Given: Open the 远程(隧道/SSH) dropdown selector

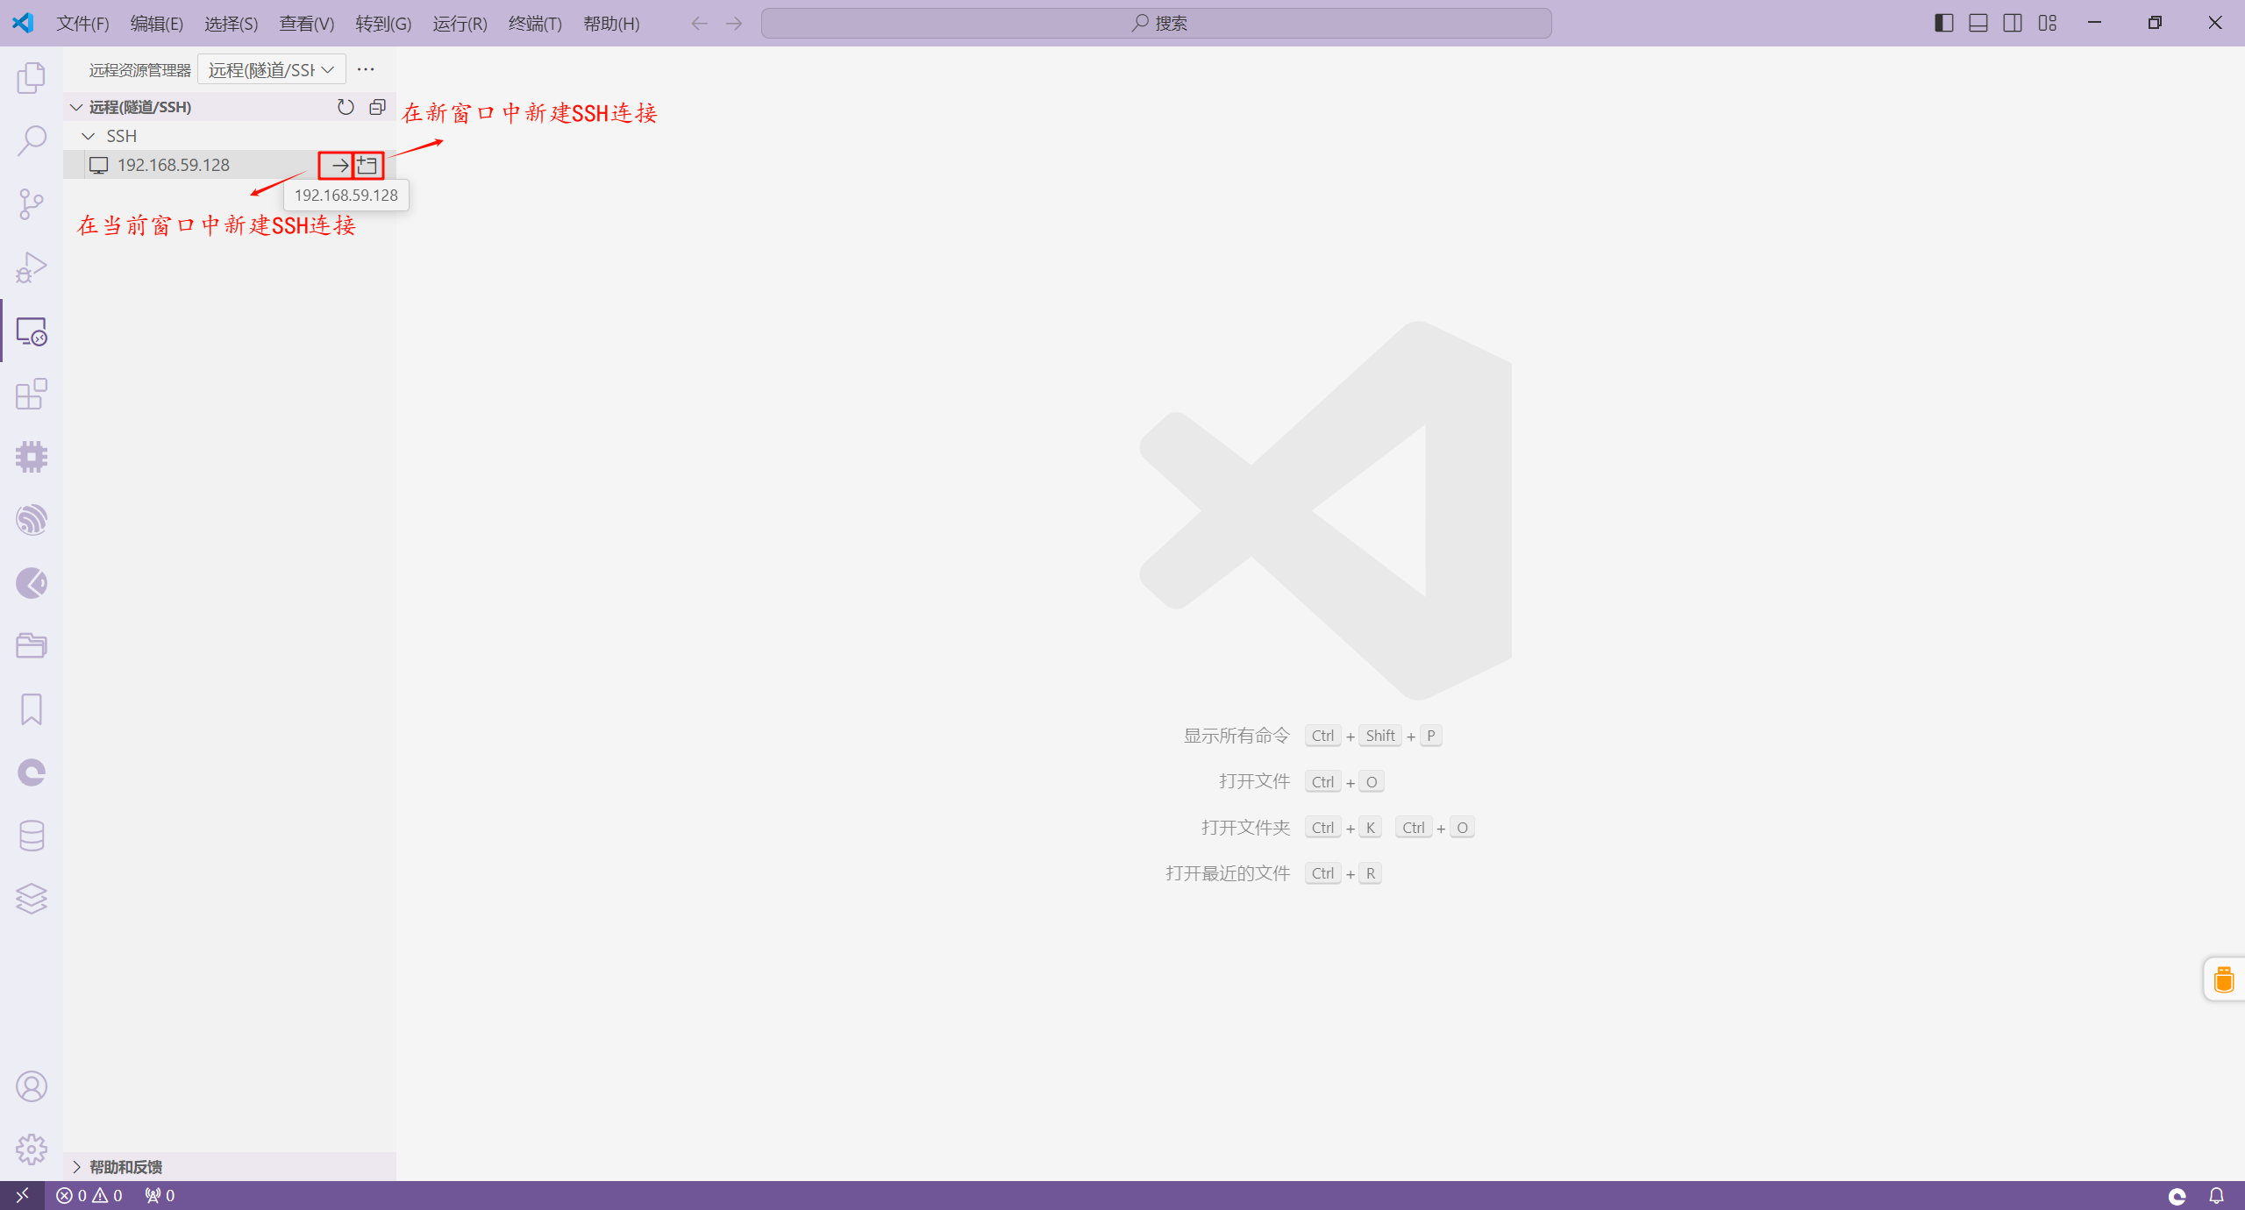Looking at the screenshot, I should point(272,69).
